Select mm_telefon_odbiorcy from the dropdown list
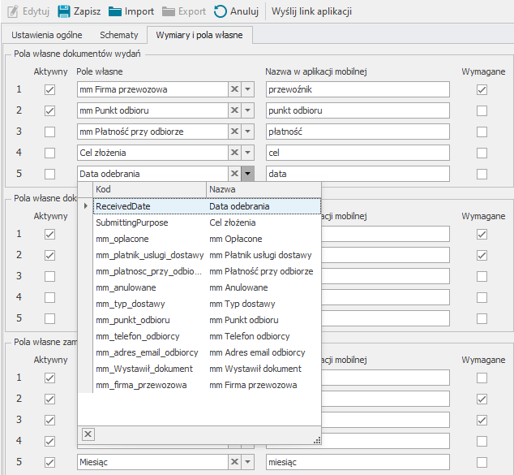The width and height of the screenshot is (514, 475). pyautogui.click(x=137, y=336)
